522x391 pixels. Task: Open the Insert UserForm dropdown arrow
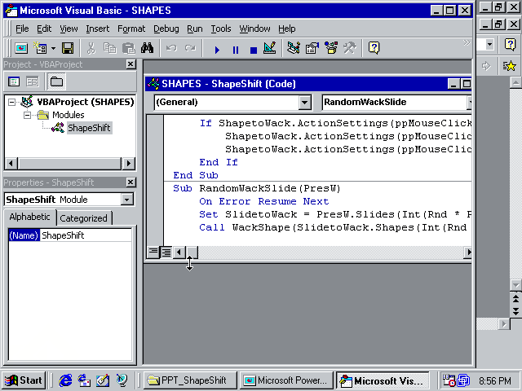(x=53, y=48)
